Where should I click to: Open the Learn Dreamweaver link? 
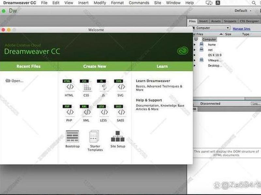click(x=153, y=81)
